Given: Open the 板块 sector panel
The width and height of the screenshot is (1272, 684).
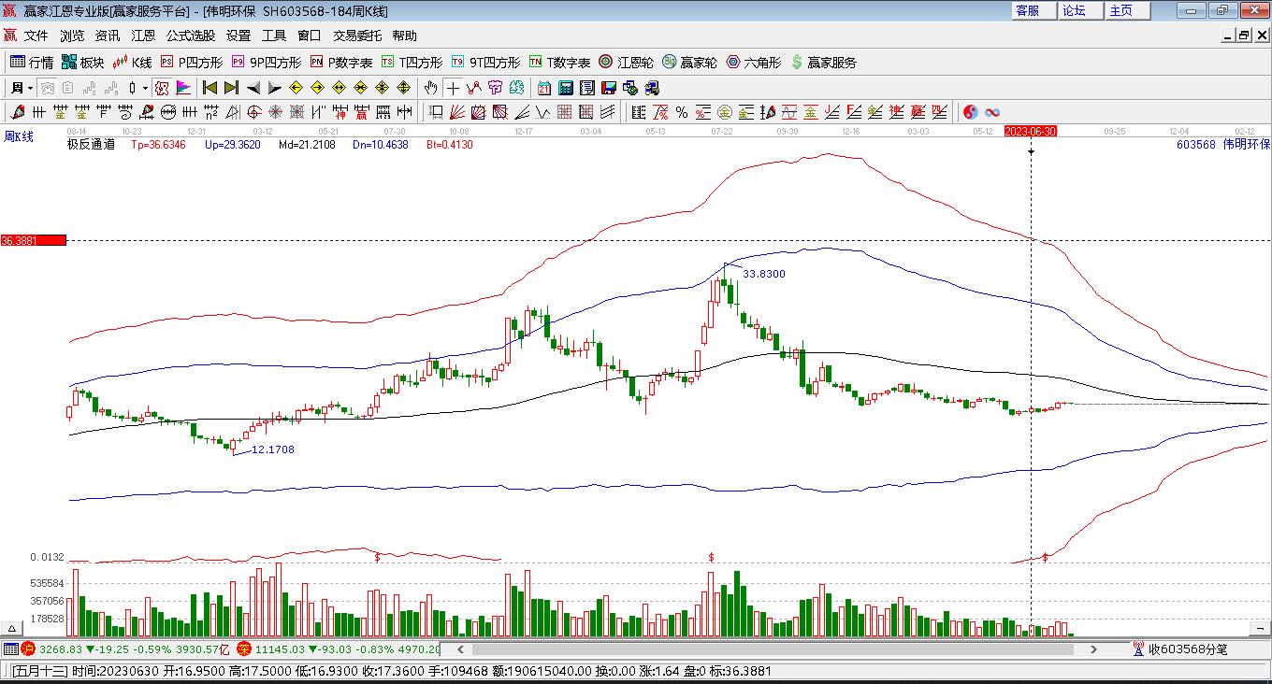Looking at the screenshot, I should (x=83, y=63).
